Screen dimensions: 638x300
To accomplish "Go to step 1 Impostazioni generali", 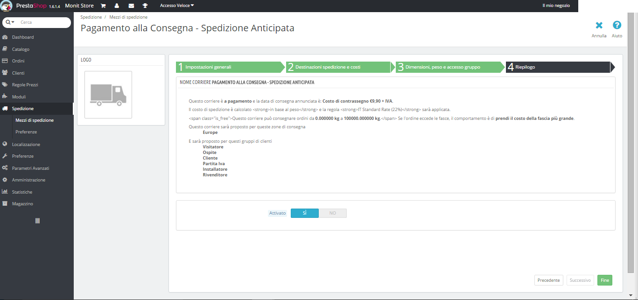I will click(x=231, y=67).
